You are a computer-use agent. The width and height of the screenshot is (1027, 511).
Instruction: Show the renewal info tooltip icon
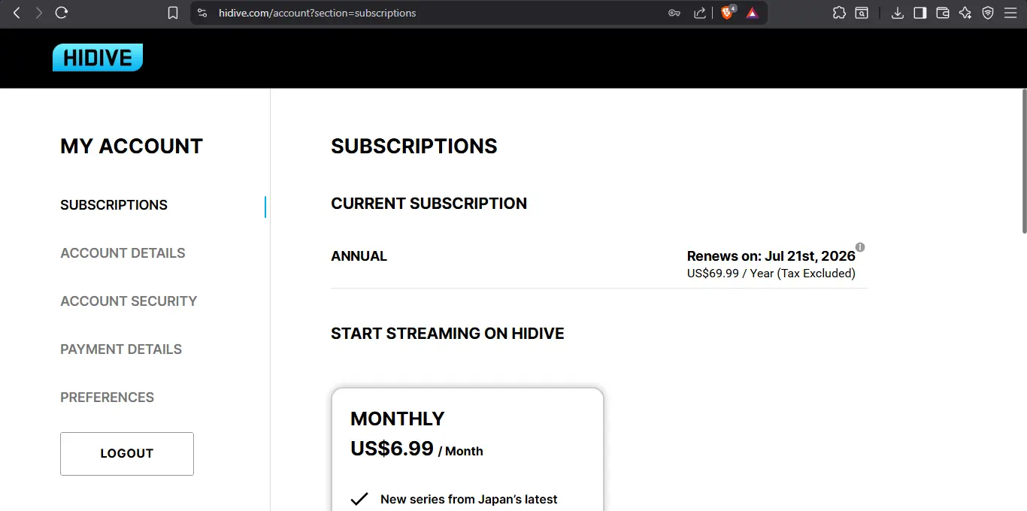tap(860, 247)
